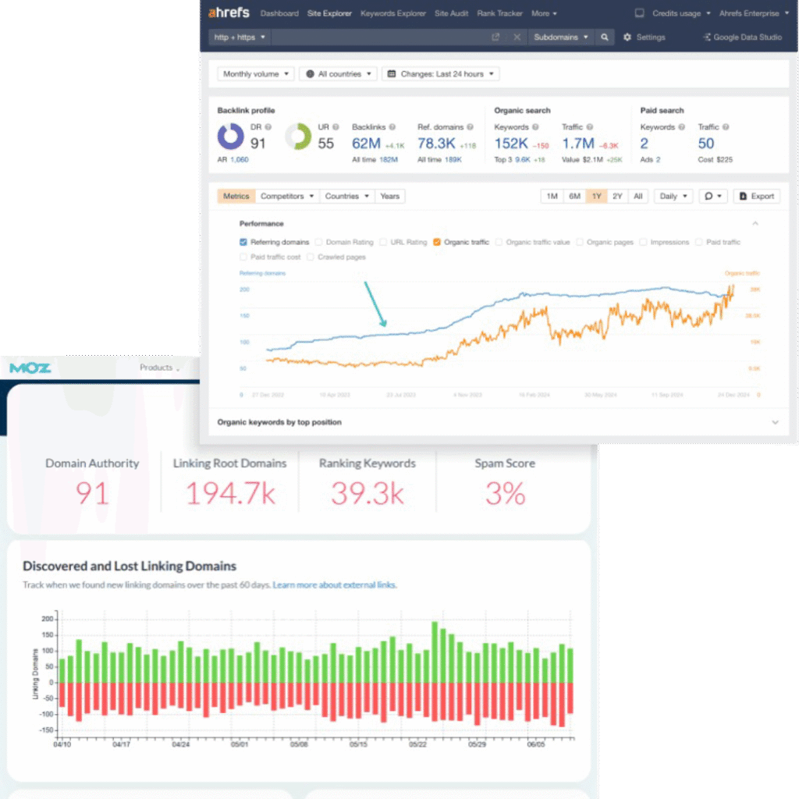This screenshot has width=799, height=799.
Task: Click the monitor icon beside Credits usage
Action: click(x=640, y=13)
